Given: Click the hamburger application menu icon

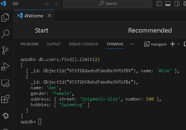Looking at the screenshot, I should point(16,4).
